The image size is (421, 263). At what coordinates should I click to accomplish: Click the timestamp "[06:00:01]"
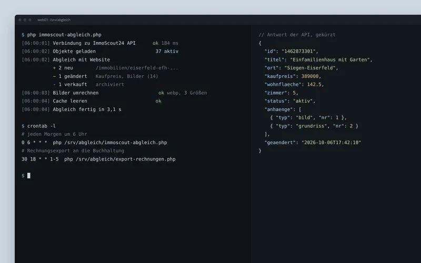(x=36, y=43)
